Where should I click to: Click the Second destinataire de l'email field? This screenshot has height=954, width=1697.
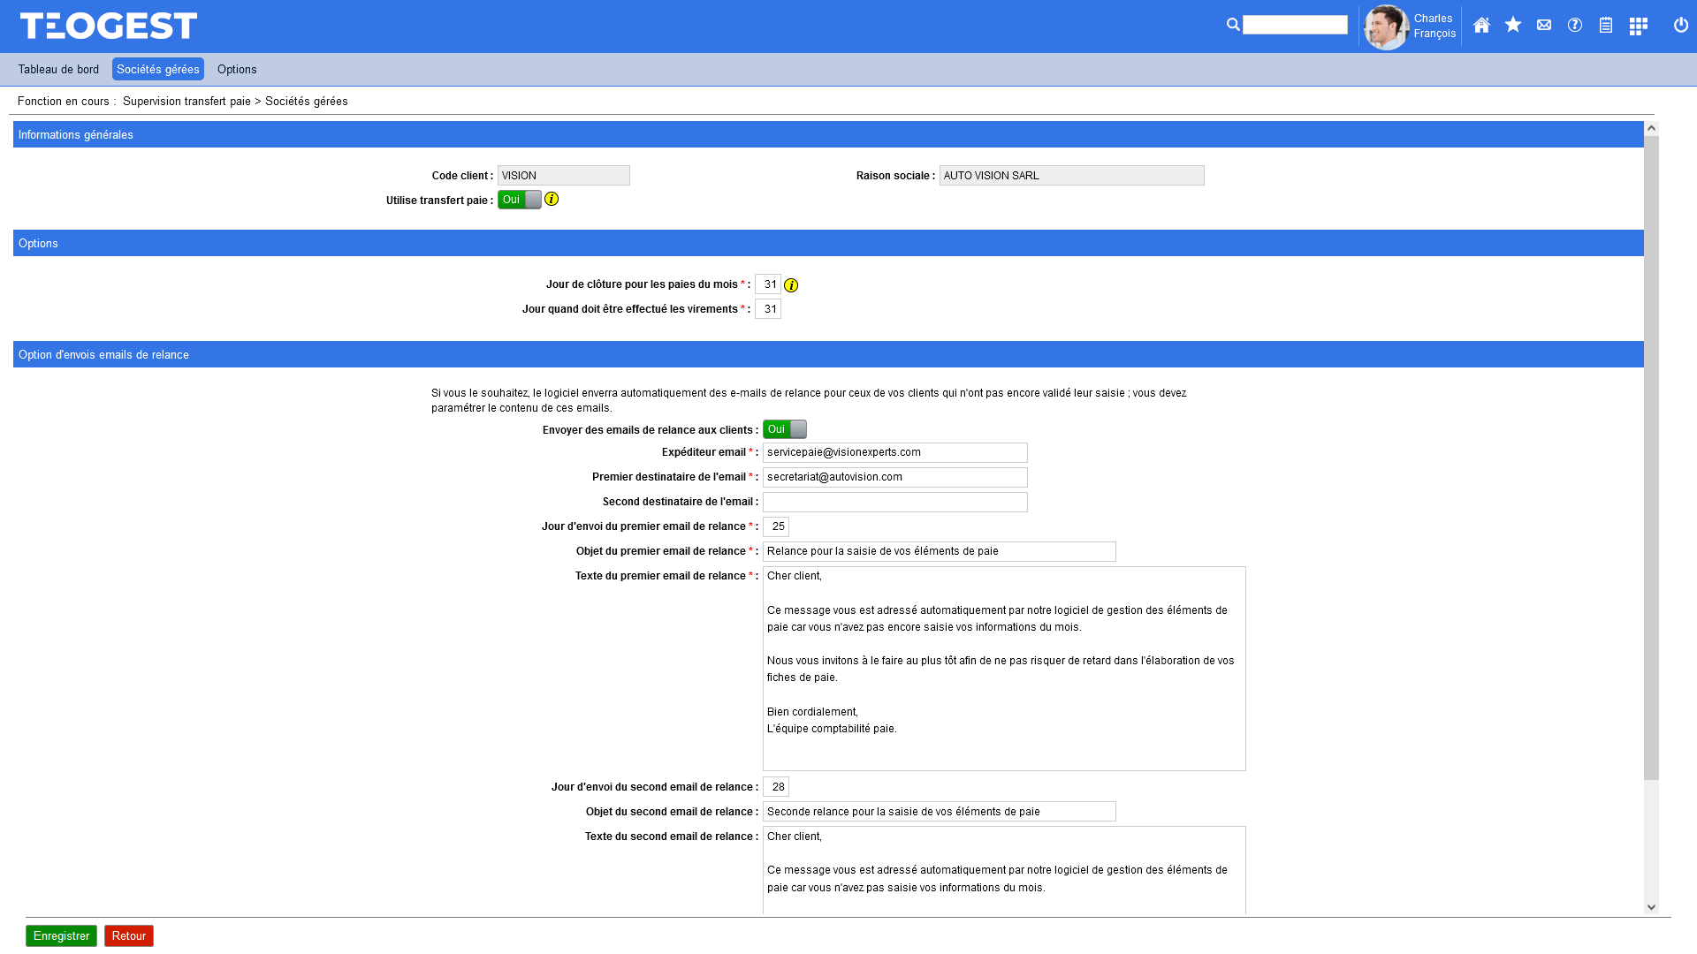894,502
